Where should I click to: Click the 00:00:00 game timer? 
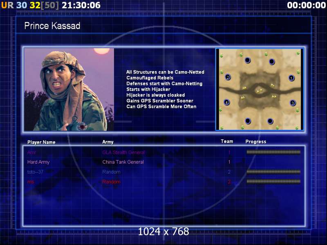click(306, 5)
